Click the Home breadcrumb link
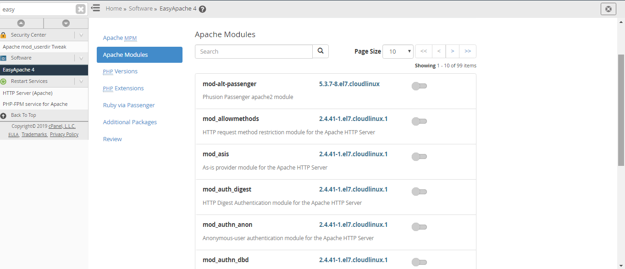Screen dimensions: 625x269 pyautogui.click(x=114, y=9)
